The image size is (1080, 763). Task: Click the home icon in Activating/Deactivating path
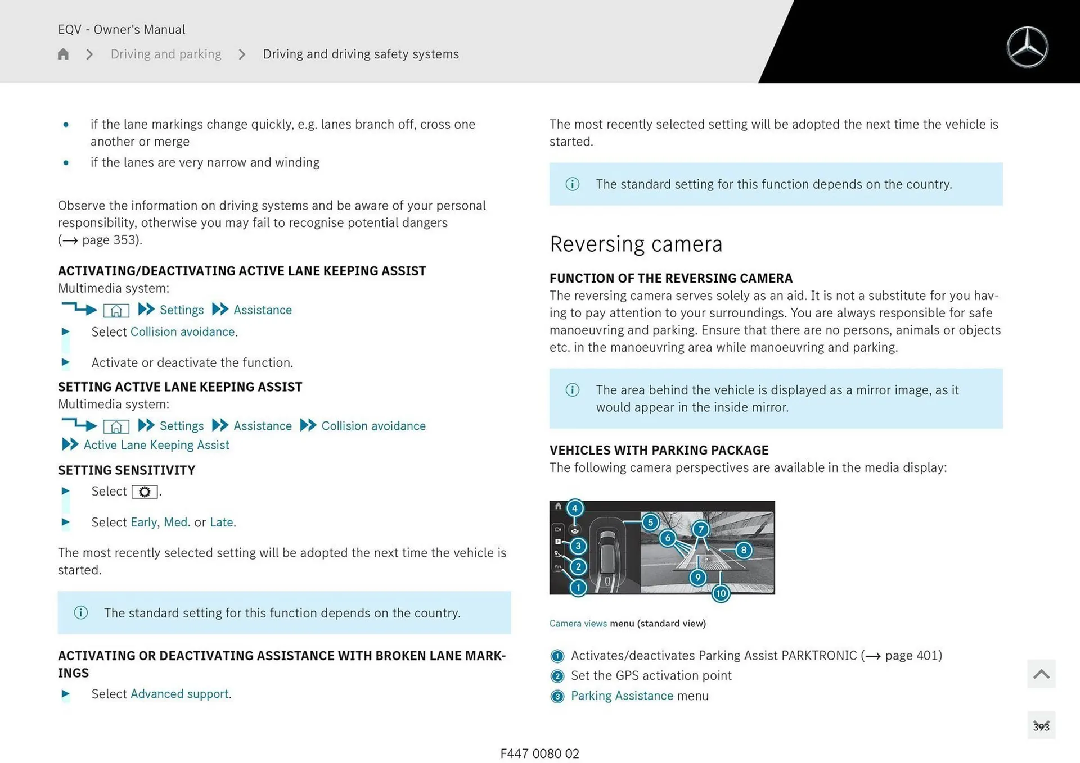[116, 310]
